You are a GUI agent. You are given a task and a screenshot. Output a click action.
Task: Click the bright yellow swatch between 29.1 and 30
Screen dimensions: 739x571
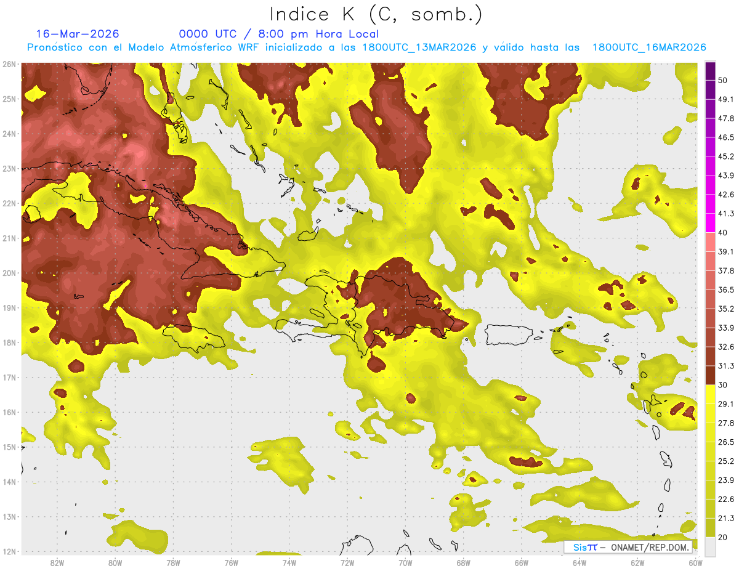pyautogui.click(x=710, y=394)
